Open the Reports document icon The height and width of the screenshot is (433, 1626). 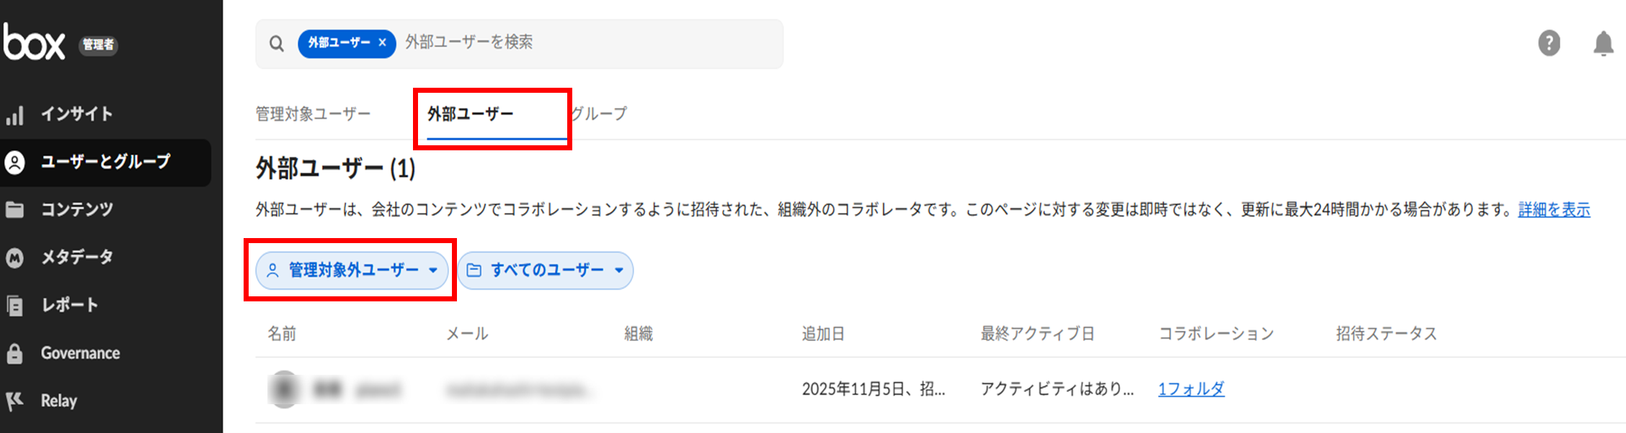pyautogui.click(x=15, y=306)
